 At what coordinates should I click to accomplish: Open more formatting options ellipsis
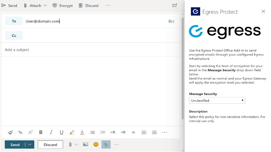coord(165,132)
